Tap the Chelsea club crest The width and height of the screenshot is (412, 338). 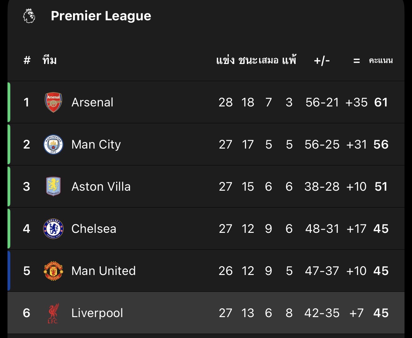53,228
